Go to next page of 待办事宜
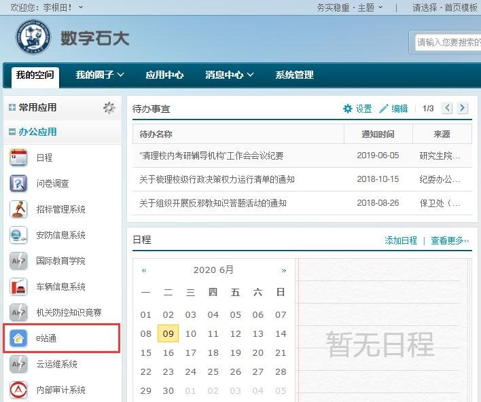The image size is (481, 402). (x=463, y=108)
